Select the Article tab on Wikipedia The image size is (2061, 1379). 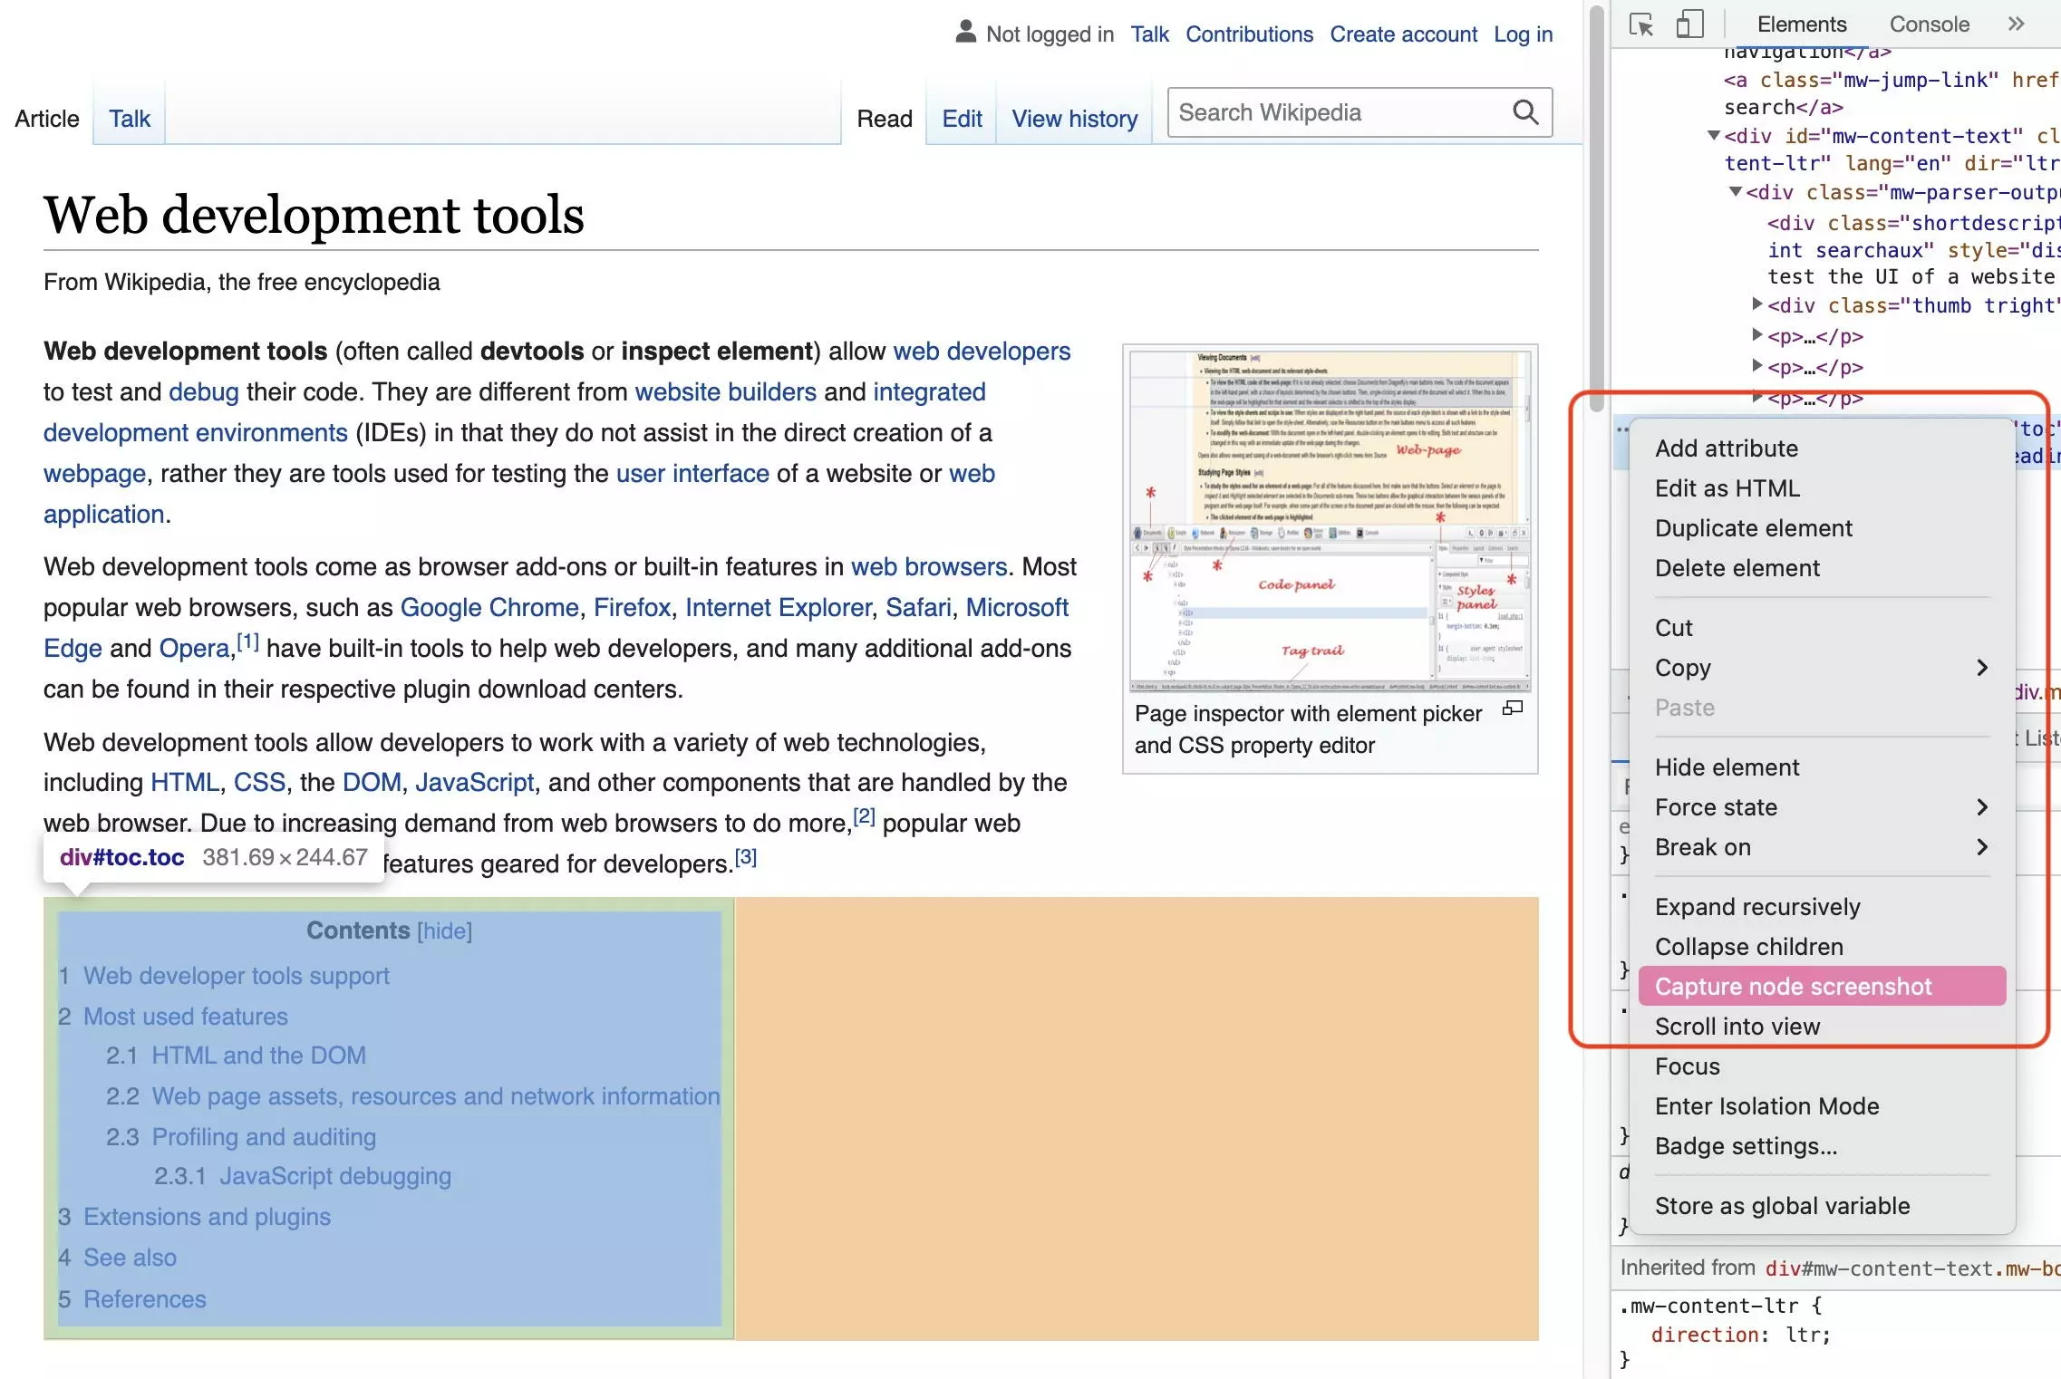coord(44,119)
